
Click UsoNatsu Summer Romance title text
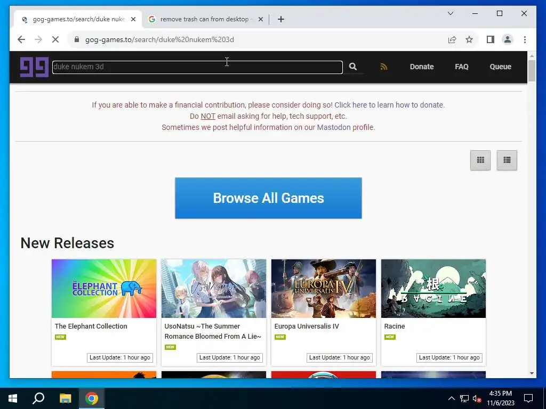click(x=213, y=331)
